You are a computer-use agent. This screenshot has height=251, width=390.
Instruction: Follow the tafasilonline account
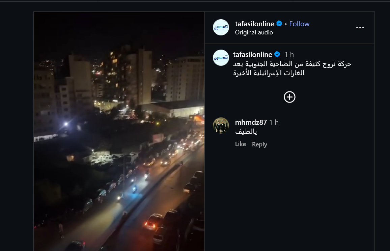(x=299, y=24)
